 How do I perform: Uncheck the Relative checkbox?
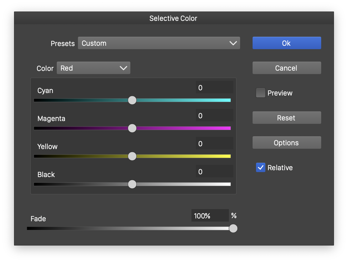260,168
